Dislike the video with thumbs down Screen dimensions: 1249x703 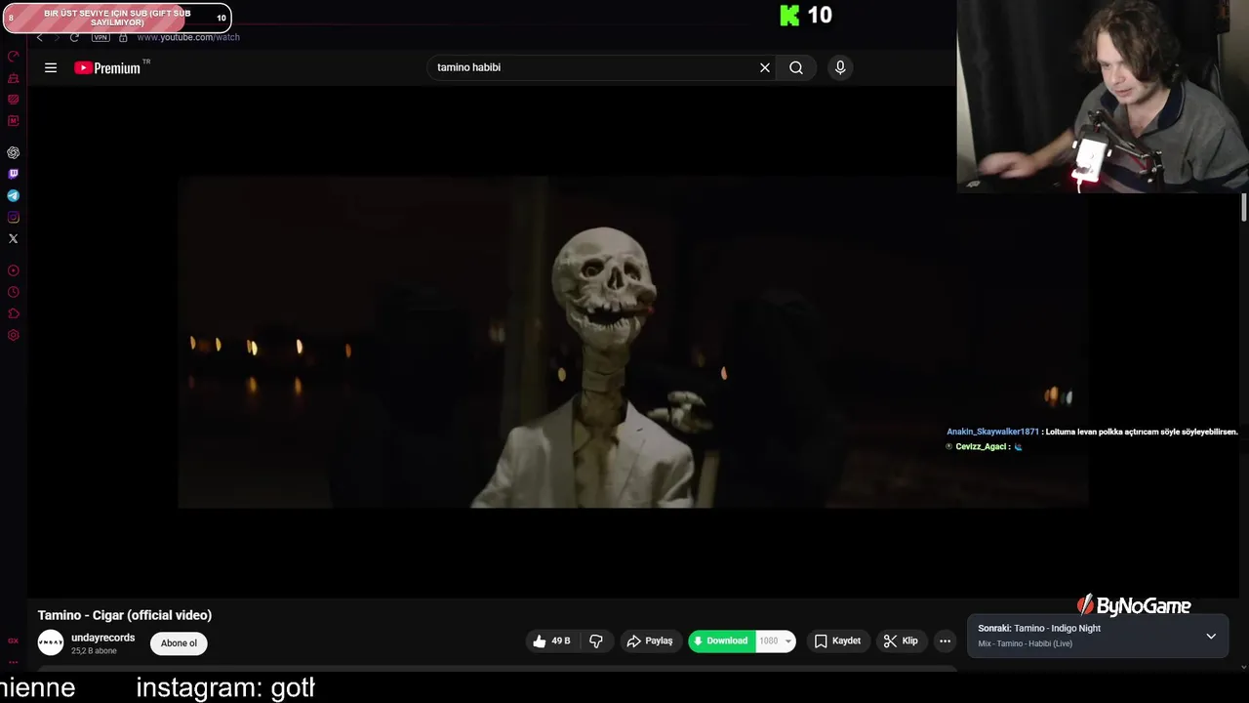[596, 641]
